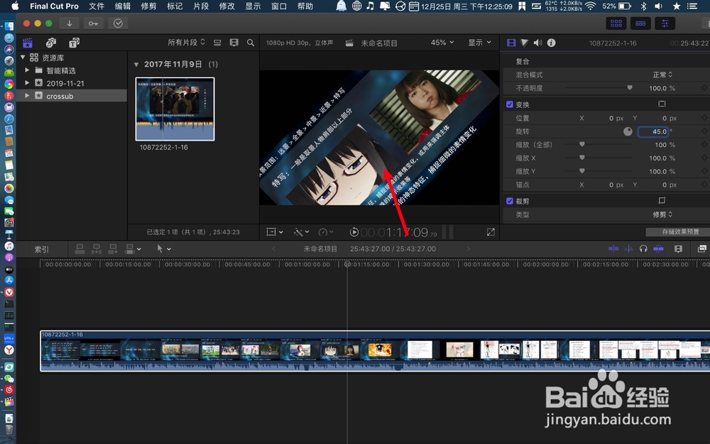
Task: Toggle browser list view icon
Action: click(x=217, y=43)
